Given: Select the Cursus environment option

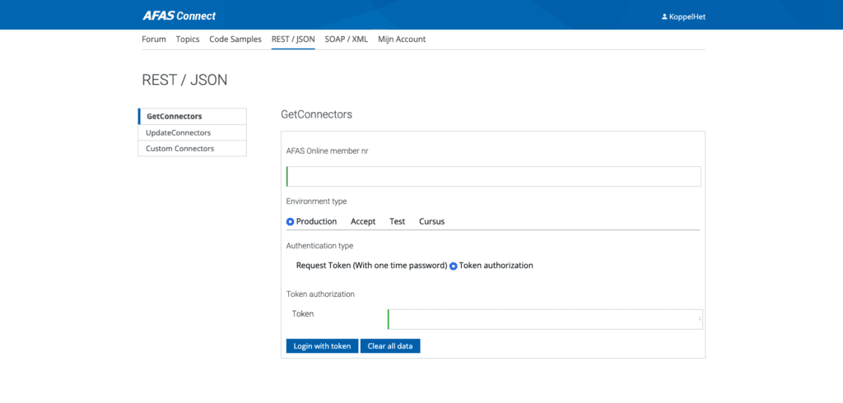Looking at the screenshot, I should pos(431,222).
